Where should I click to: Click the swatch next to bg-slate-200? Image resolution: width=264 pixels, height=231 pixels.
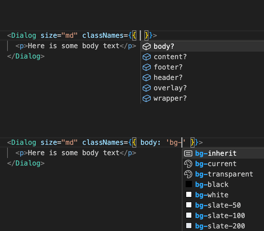[189, 226]
